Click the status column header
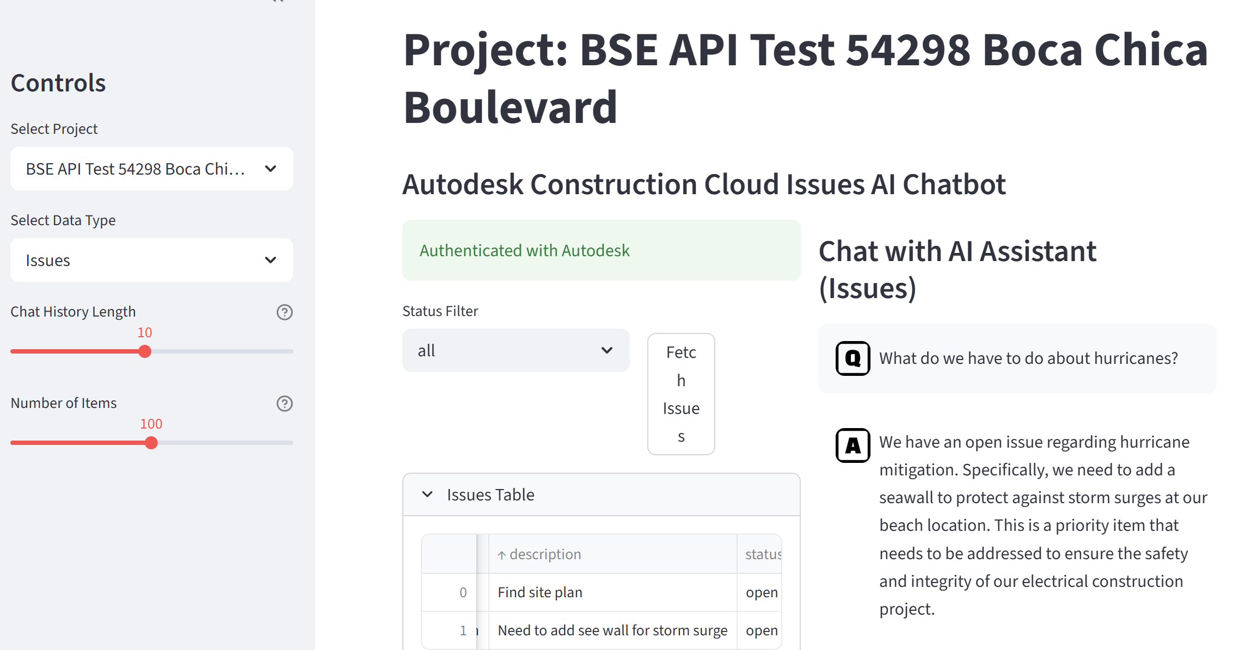Viewport: 1257px width, 650px height. click(x=762, y=554)
